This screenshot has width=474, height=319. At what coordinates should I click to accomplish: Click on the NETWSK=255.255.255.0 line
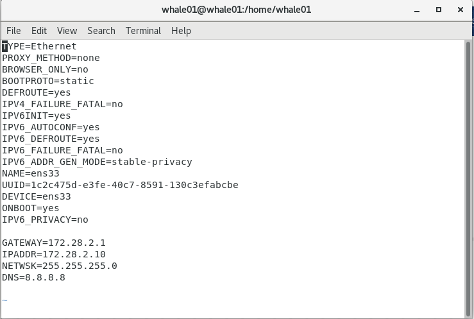coord(59,266)
